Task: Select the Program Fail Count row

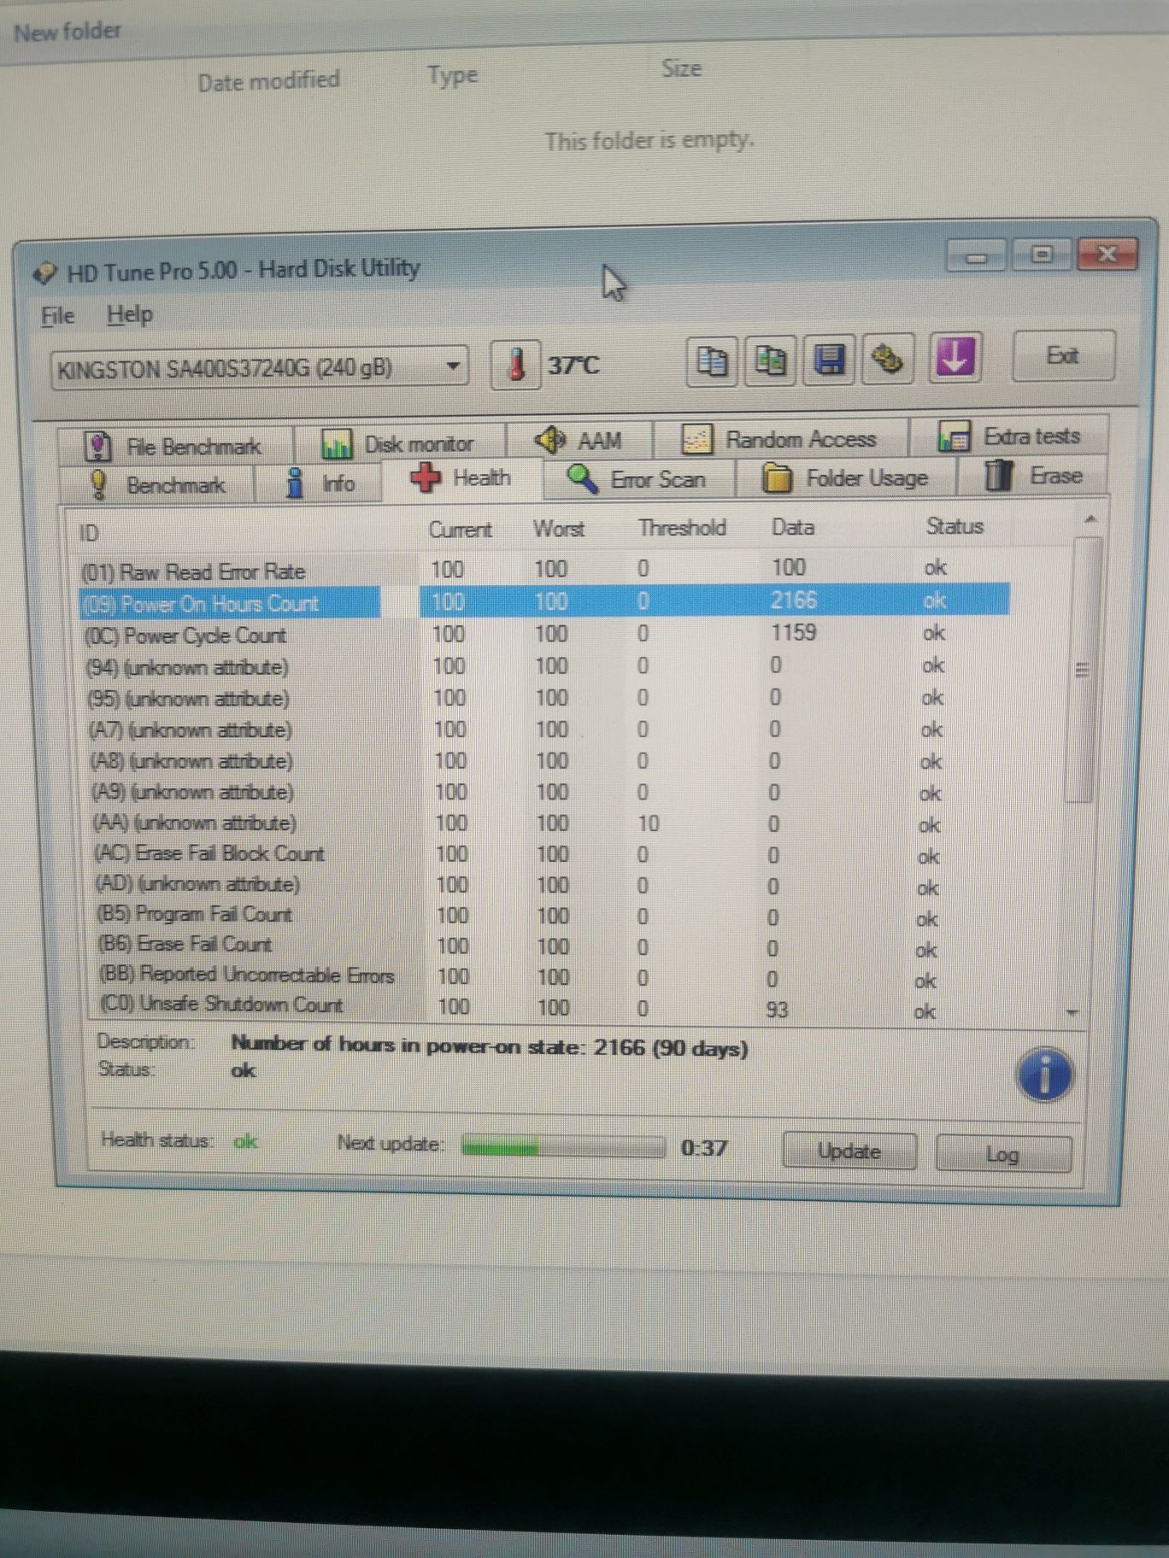Action: 545,916
